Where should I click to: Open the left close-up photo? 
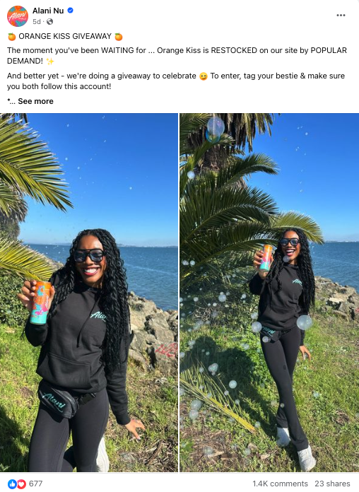[89, 293]
